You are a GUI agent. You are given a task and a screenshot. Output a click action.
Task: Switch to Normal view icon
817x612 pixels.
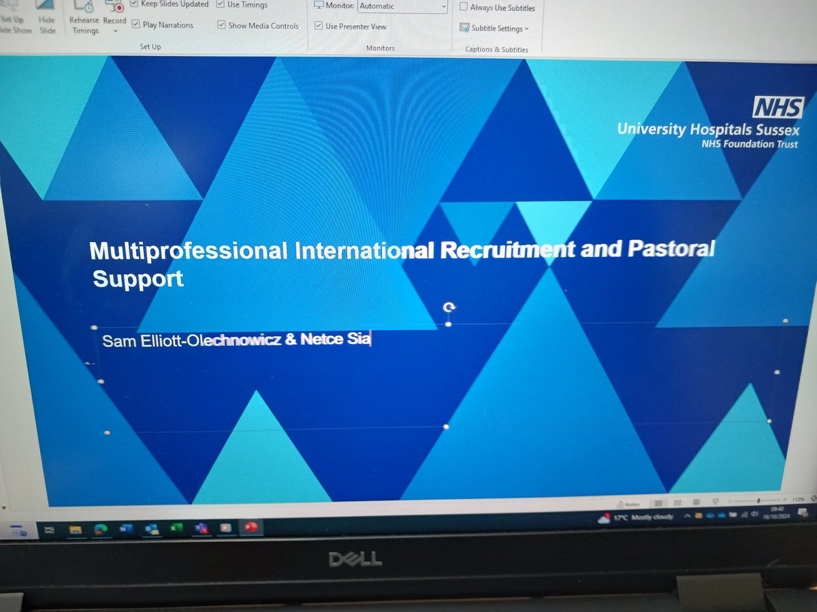point(658,503)
